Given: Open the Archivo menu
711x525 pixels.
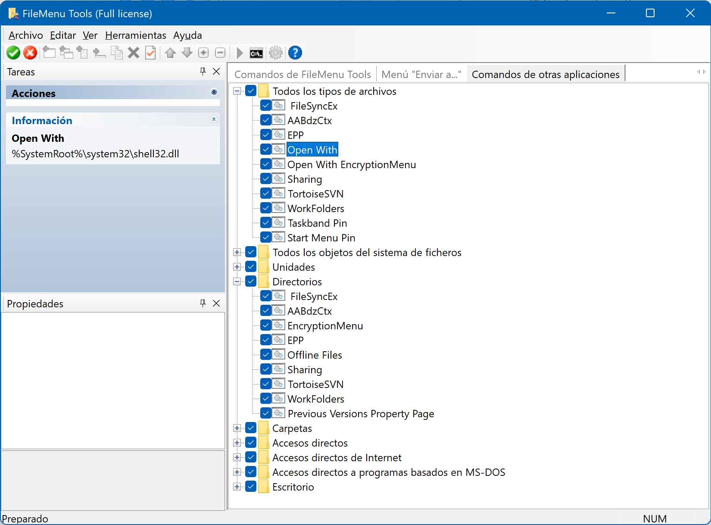Looking at the screenshot, I should pyautogui.click(x=26, y=35).
